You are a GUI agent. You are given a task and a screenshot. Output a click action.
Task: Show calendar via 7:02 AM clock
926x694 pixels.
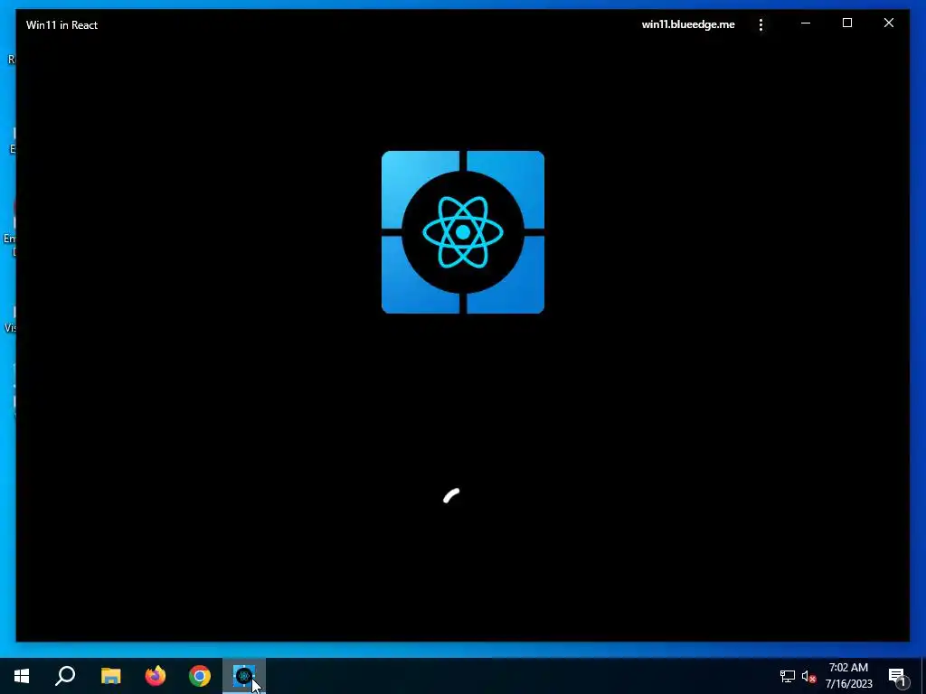(848, 676)
